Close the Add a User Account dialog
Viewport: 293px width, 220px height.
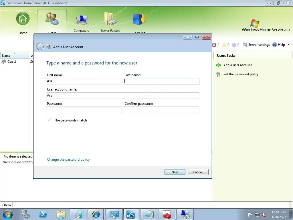(x=207, y=37)
